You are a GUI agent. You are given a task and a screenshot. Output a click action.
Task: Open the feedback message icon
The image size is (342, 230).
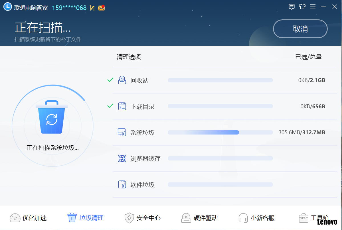(x=292, y=7)
